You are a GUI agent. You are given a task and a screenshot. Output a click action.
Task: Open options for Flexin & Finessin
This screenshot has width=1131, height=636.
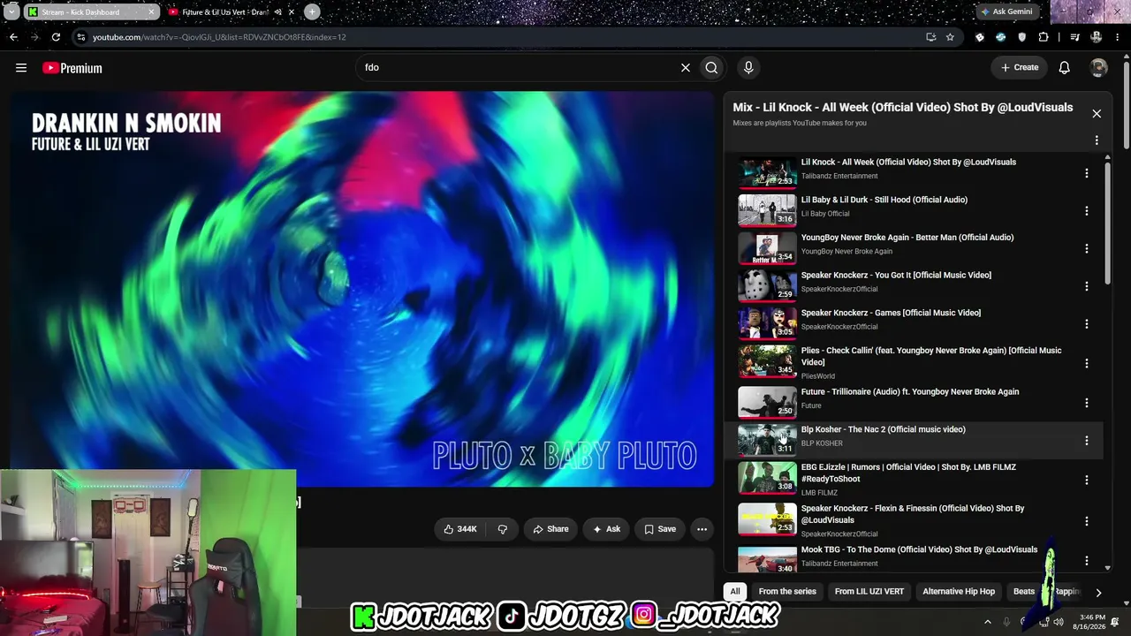(1087, 521)
